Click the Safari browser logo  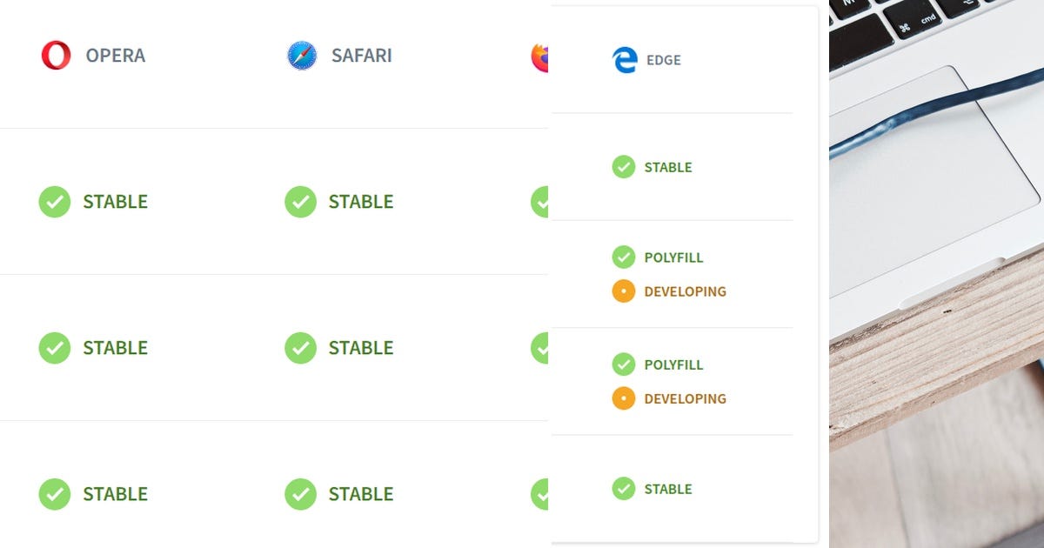pos(300,55)
